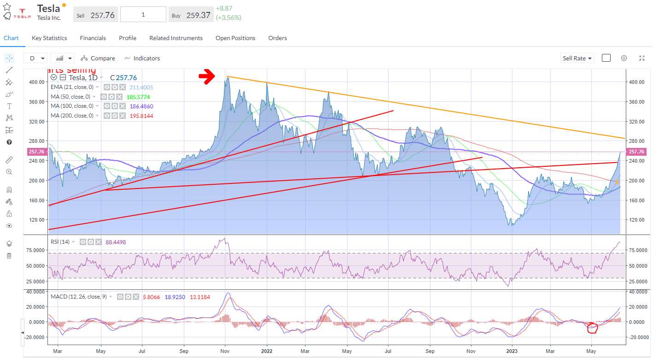
Task: Open settings for MA 200 indicator
Action: click(x=114, y=116)
